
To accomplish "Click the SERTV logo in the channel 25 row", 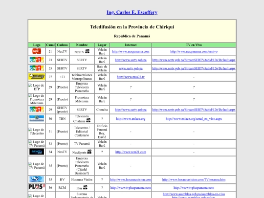I will point(37,68).
